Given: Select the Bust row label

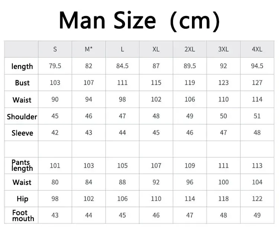Looking at the screenshot, I should [x=22, y=83].
